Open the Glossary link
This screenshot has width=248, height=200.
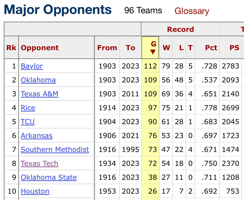click(192, 11)
